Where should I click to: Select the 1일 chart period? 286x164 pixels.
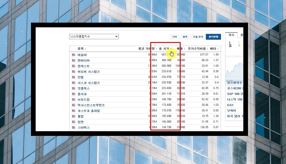click(x=230, y=44)
